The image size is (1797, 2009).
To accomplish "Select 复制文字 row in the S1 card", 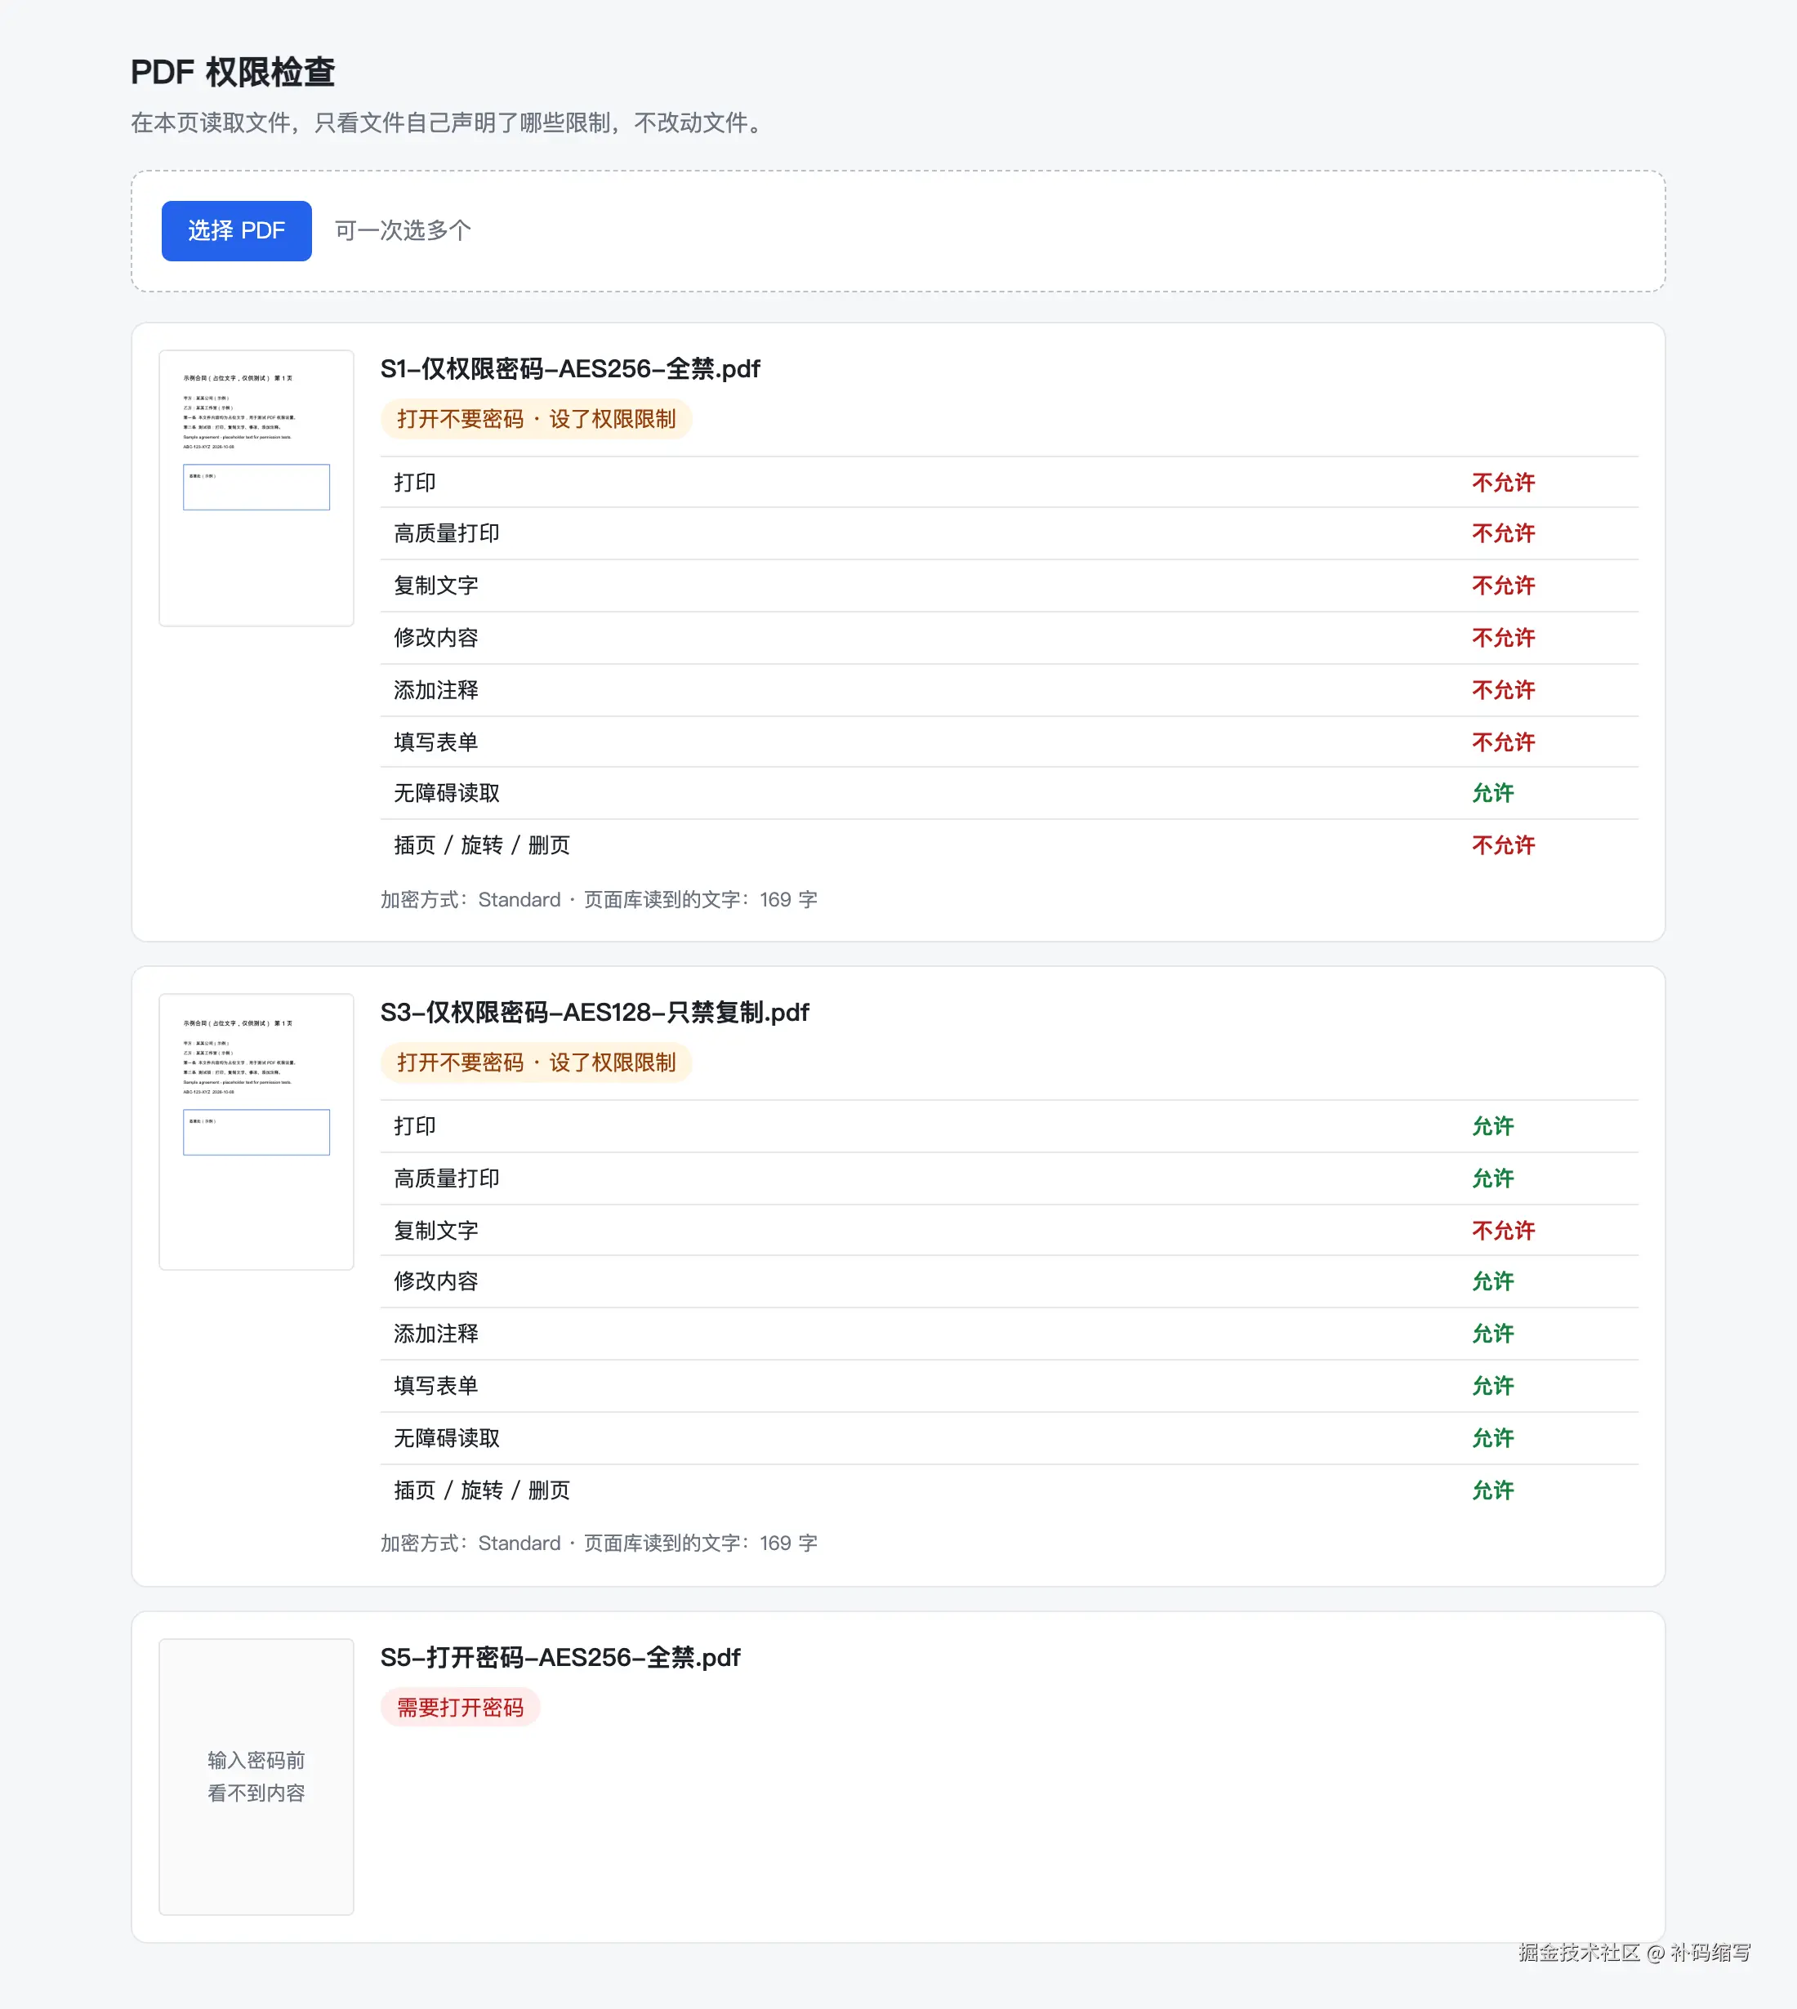I will coord(1009,586).
